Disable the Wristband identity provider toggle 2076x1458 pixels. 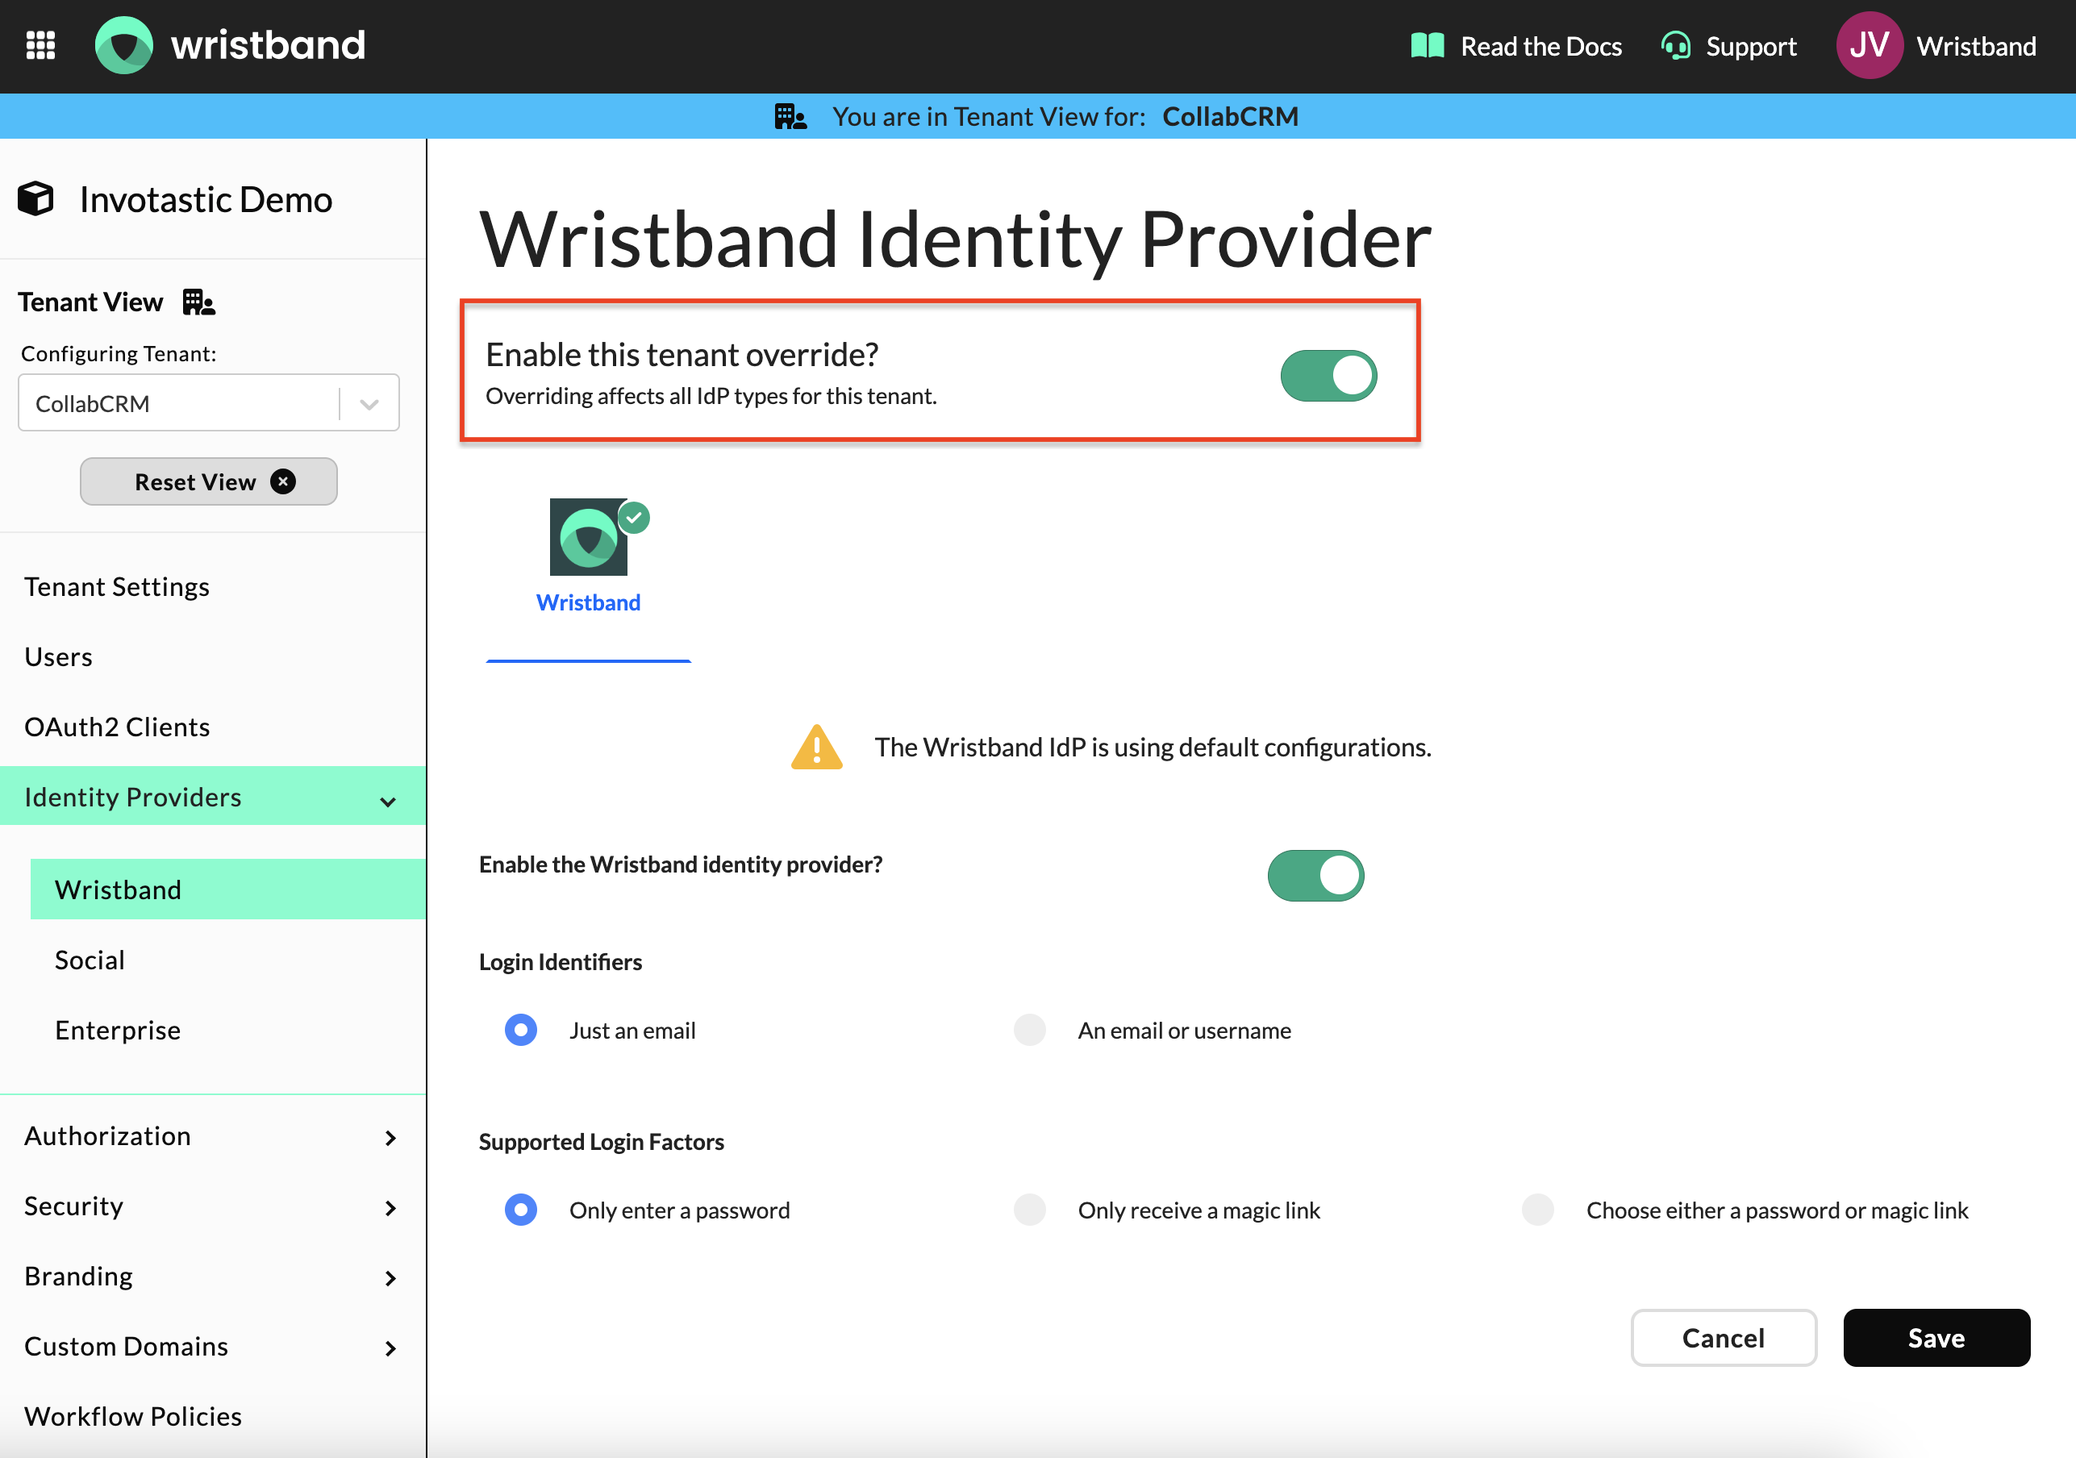[1315, 875]
